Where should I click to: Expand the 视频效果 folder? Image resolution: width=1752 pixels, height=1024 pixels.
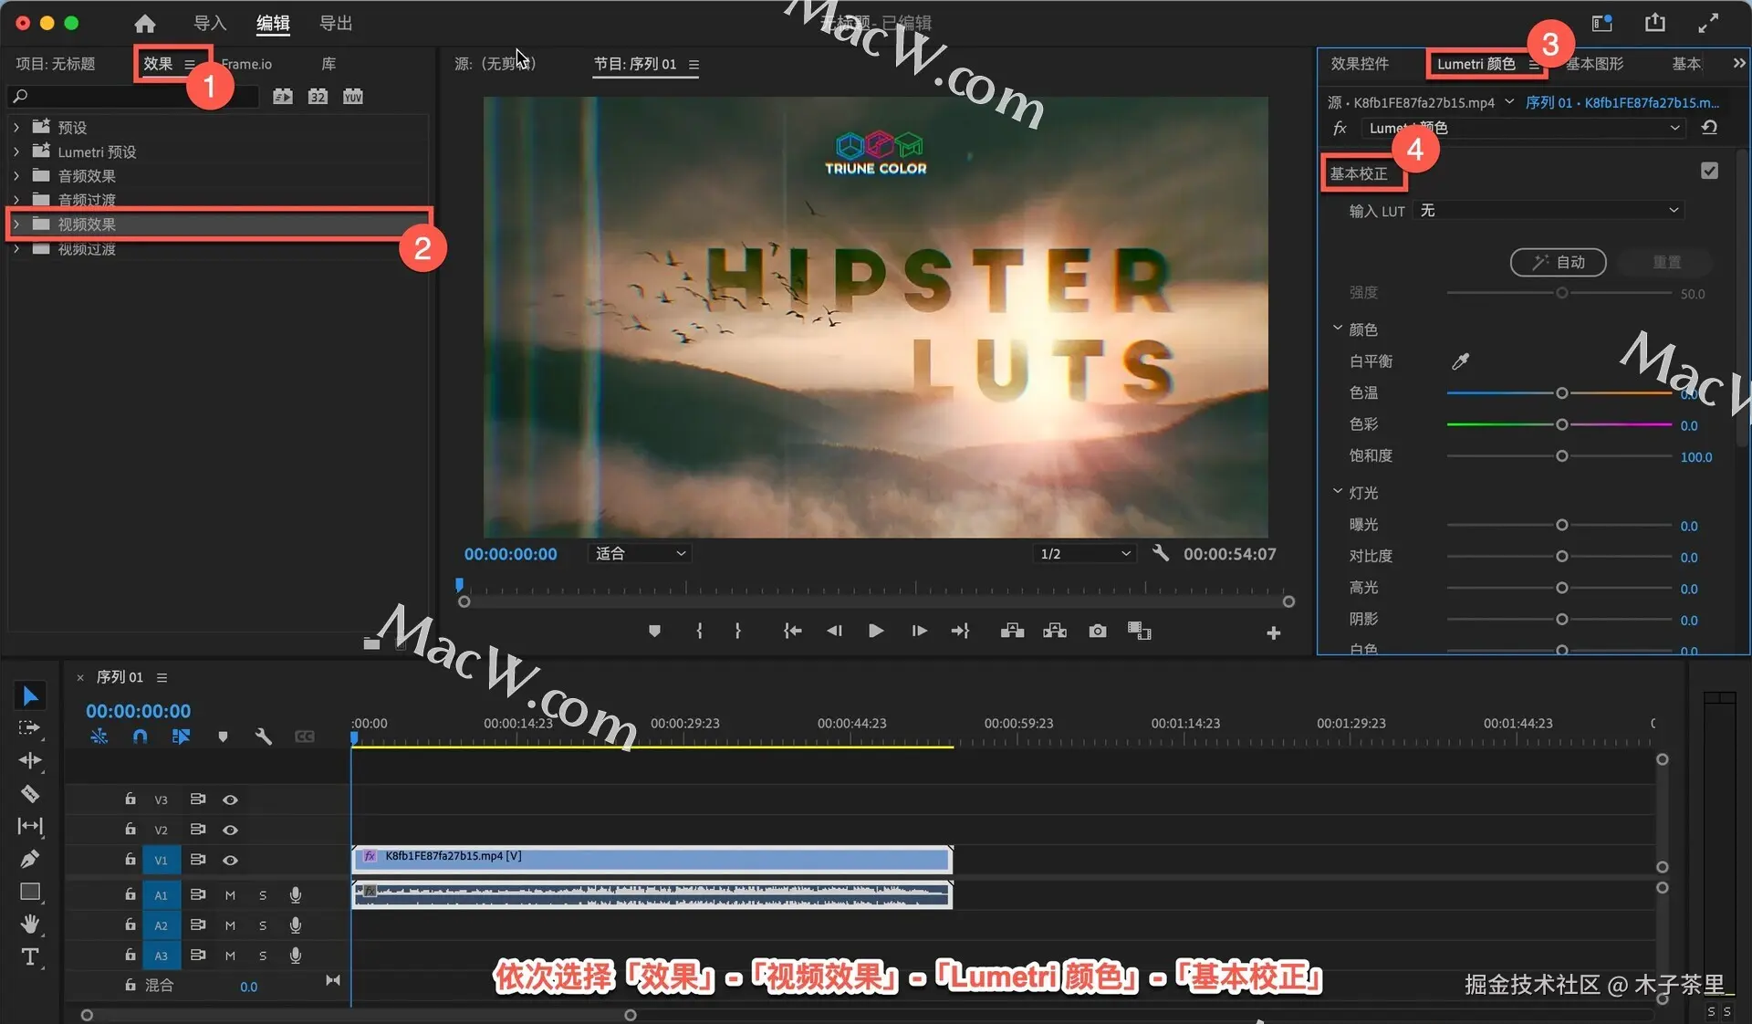pyautogui.click(x=16, y=224)
